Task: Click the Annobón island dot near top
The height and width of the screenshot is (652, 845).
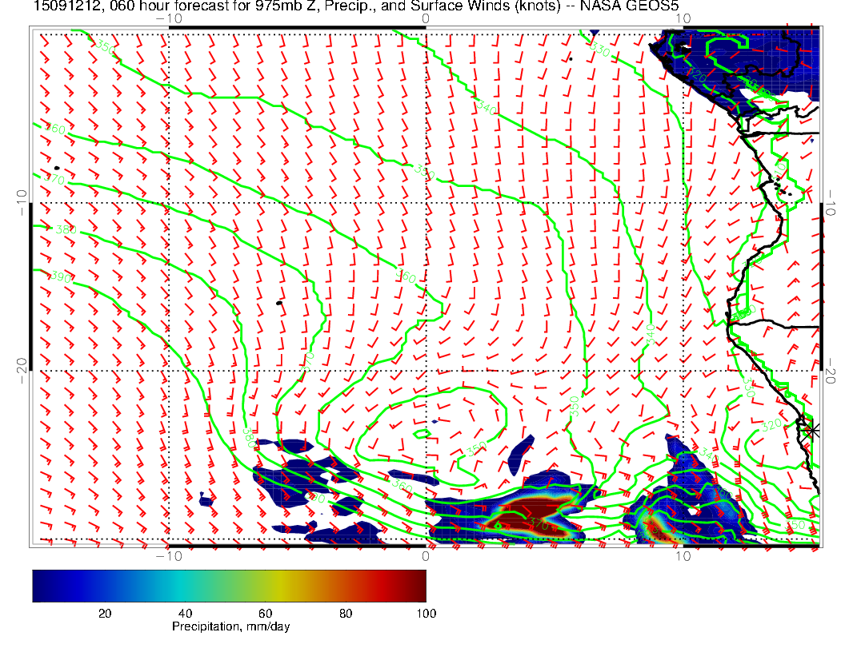Action: [x=571, y=58]
